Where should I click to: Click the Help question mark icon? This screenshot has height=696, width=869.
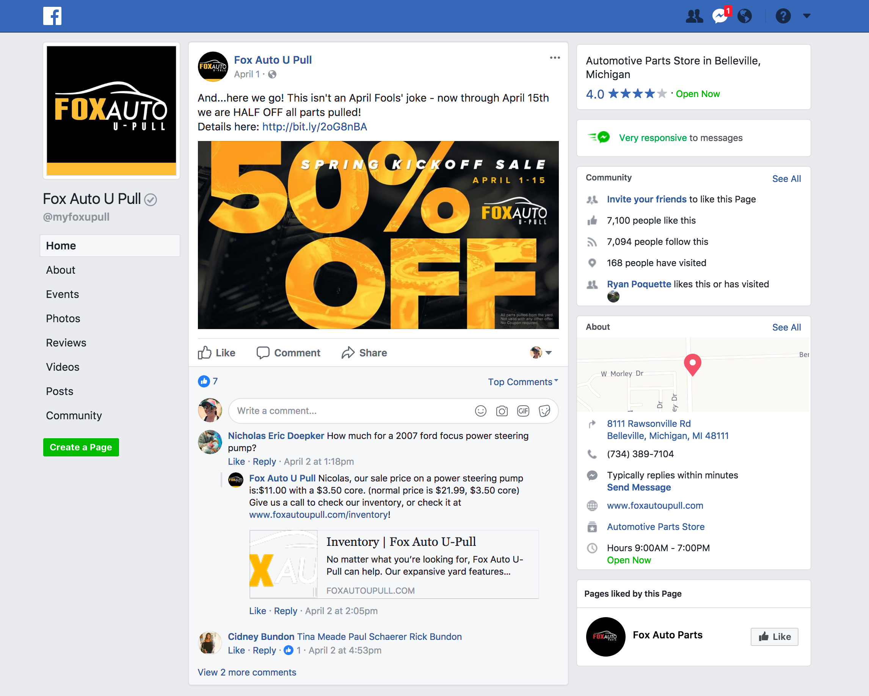[783, 16]
